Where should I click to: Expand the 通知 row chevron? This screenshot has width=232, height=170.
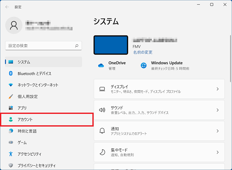[218, 131]
